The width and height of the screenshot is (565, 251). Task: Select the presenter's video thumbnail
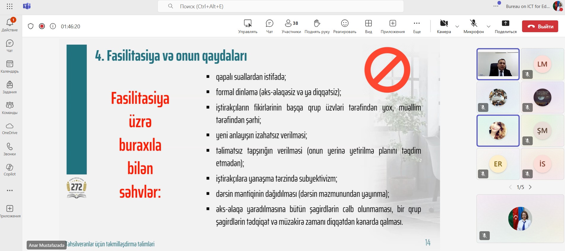[x=498, y=64]
